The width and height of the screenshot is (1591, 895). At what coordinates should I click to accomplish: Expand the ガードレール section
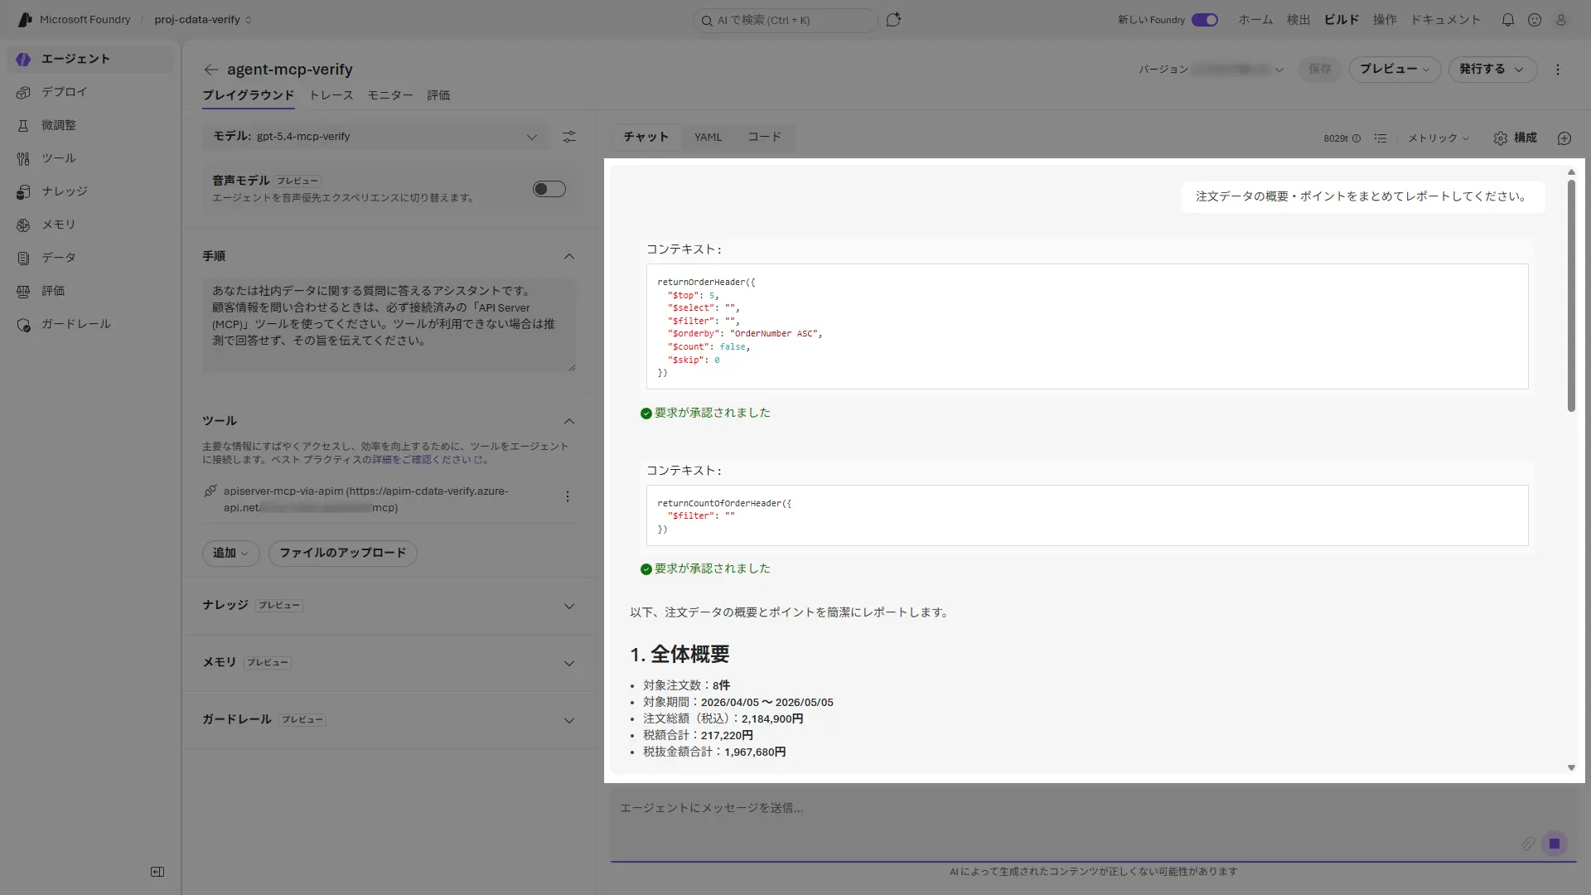569,721
